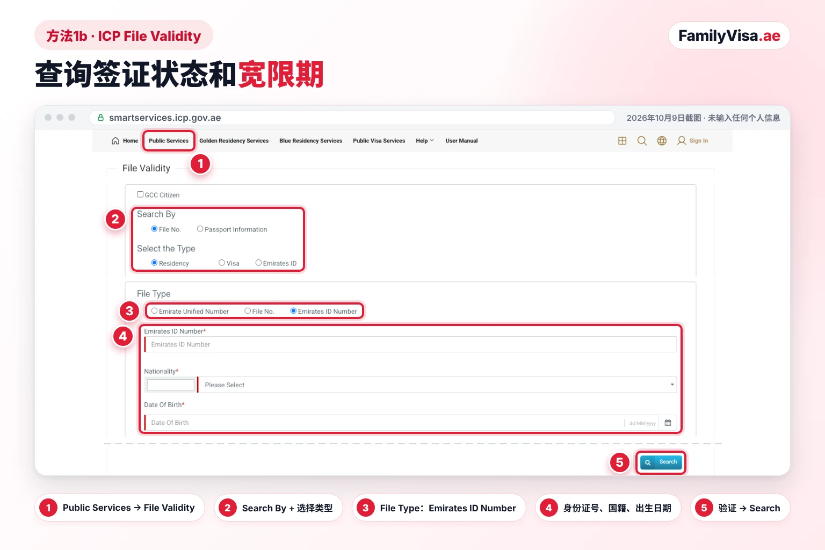Choose the Visa type radio
Viewport: 825px width, 550px height.
click(222, 263)
